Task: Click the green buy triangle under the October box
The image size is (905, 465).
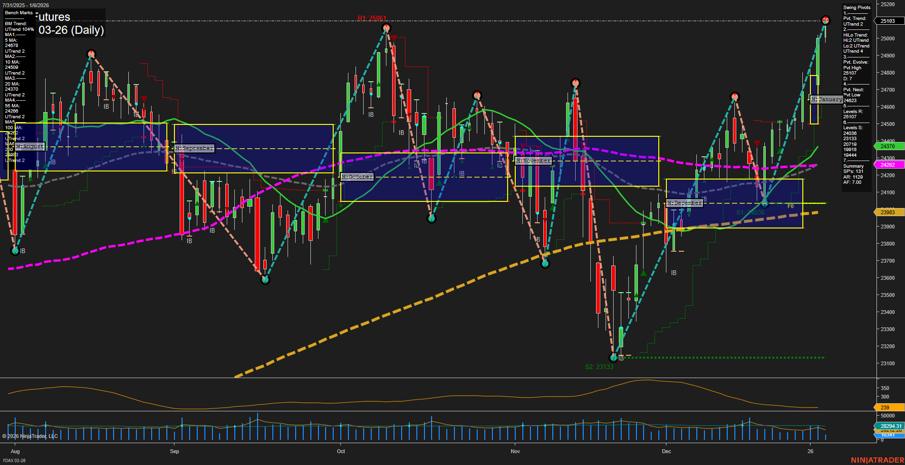Action: pyautogui.click(x=326, y=220)
